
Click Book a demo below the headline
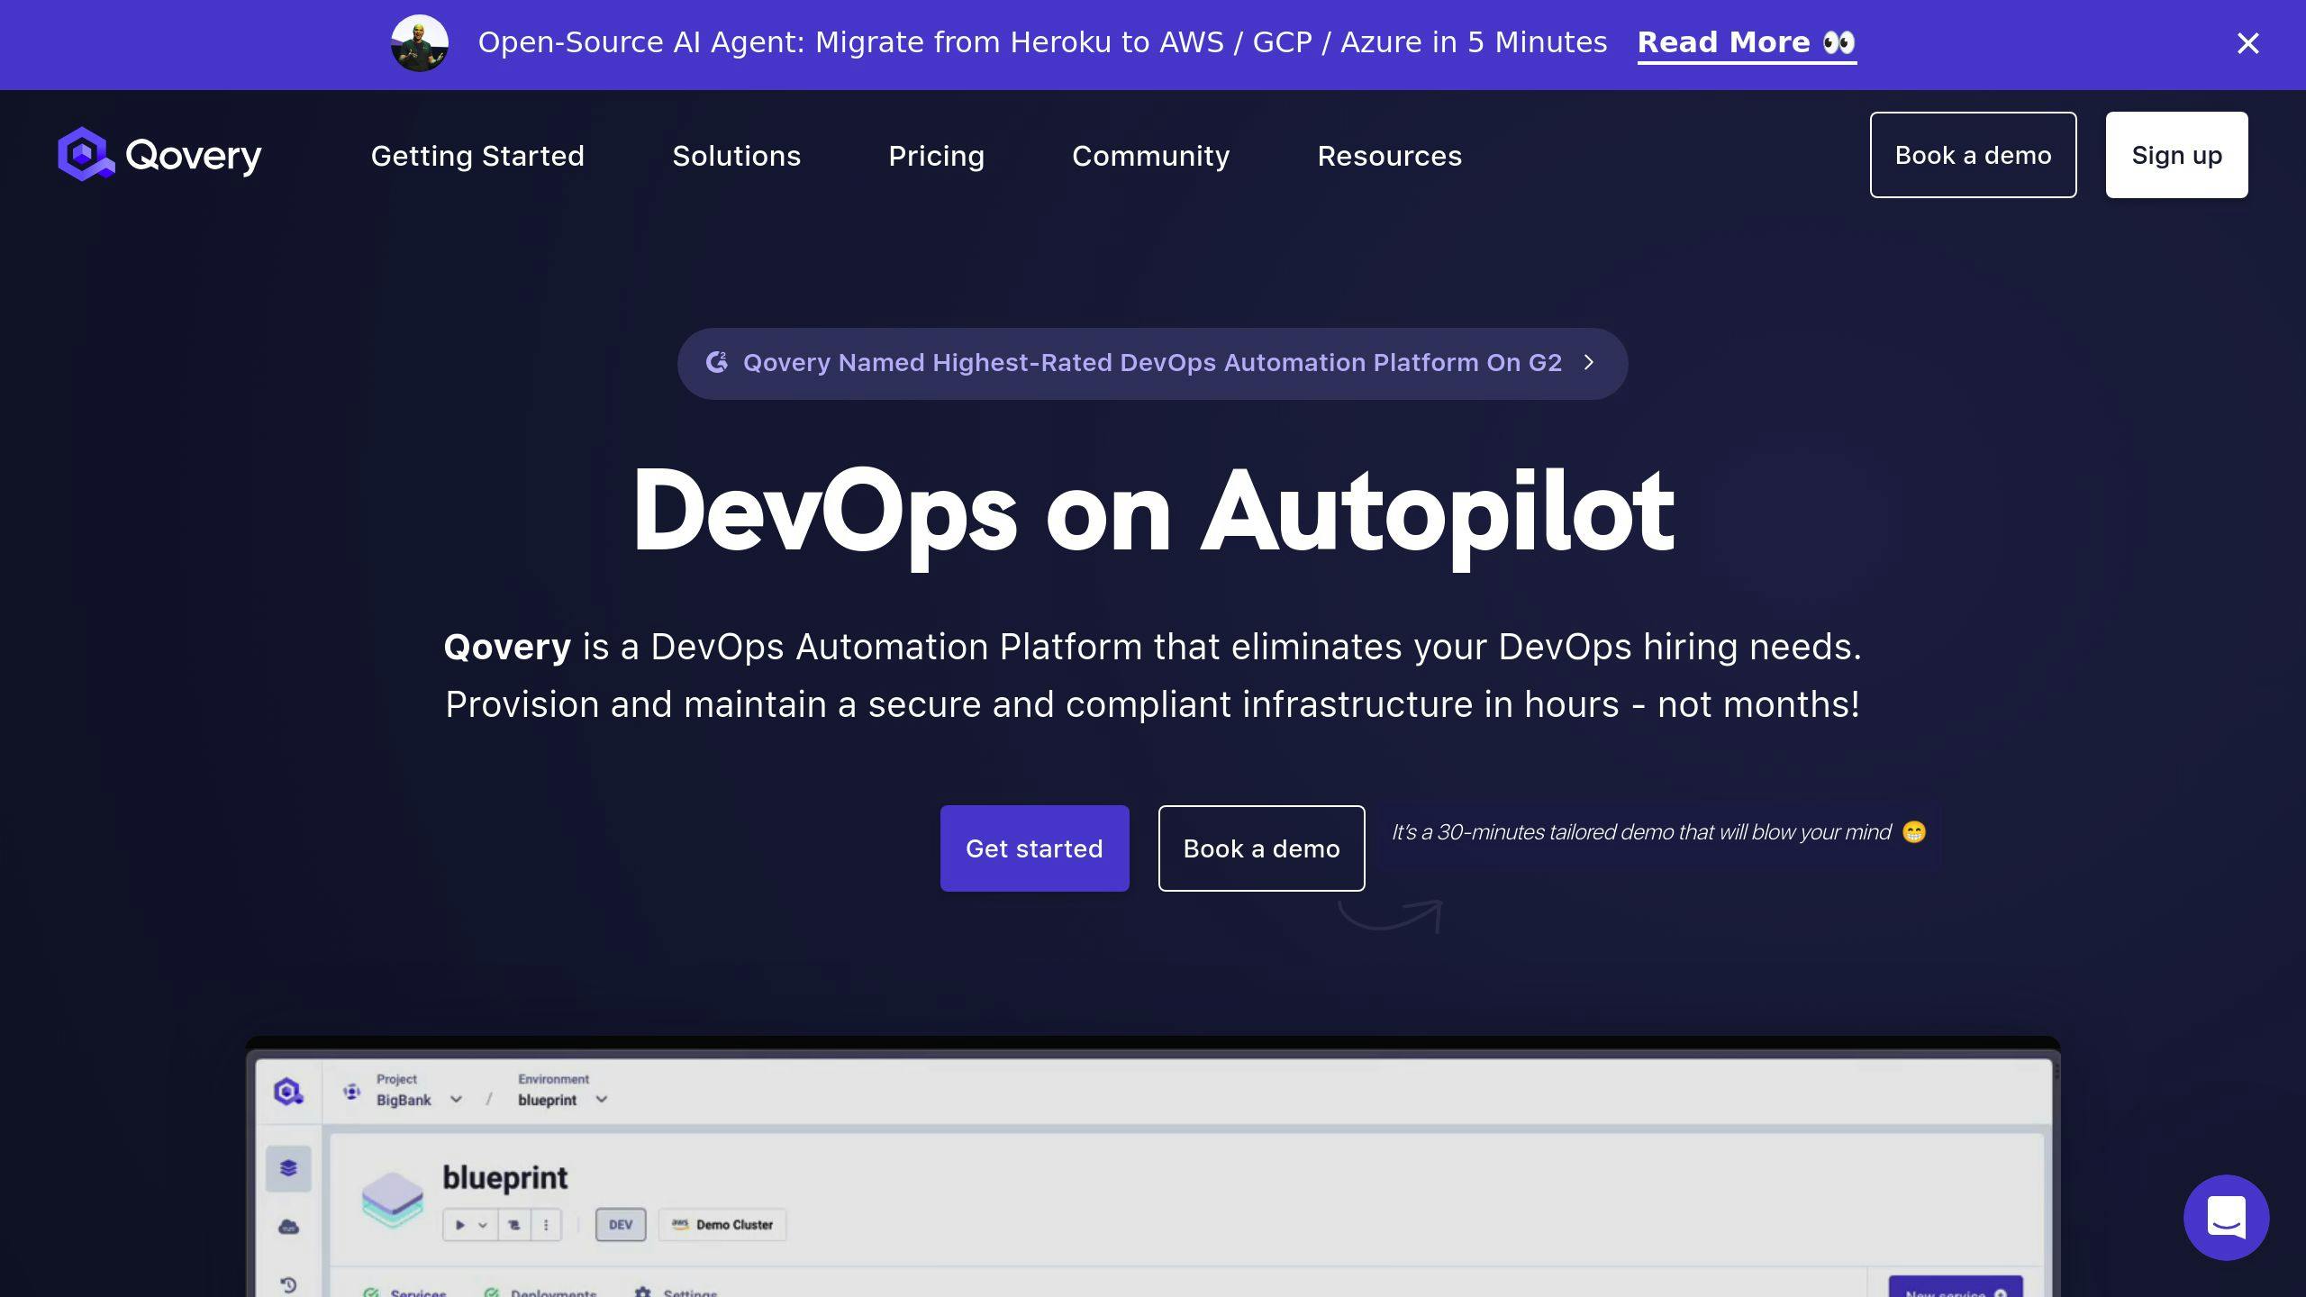(x=1261, y=848)
